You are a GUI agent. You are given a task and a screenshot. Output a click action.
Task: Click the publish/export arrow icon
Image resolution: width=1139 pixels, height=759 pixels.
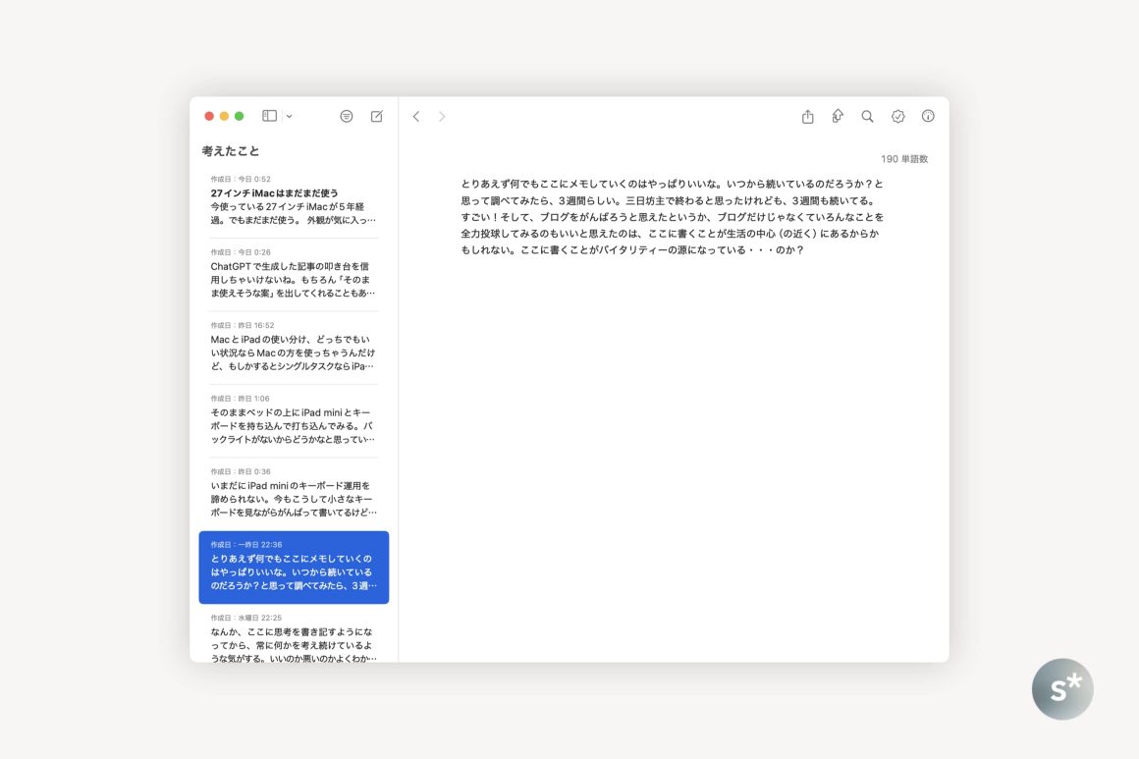point(838,116)
